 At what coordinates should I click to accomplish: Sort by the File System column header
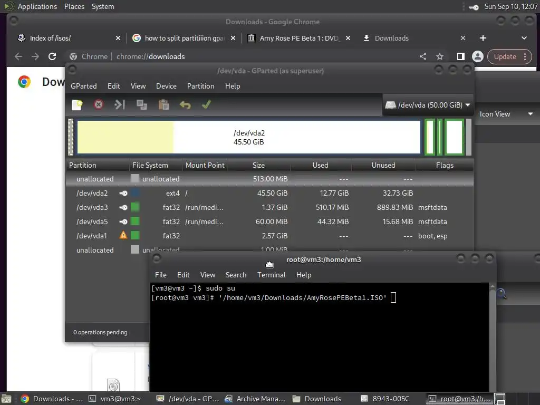(x=156, y=165)
